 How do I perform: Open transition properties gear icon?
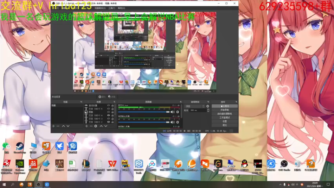tap(207, 106)
